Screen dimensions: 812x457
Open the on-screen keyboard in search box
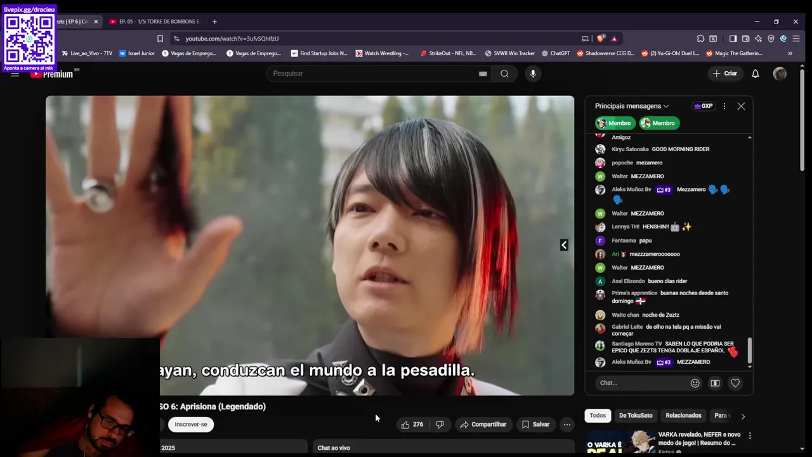[x=483, y=74]
